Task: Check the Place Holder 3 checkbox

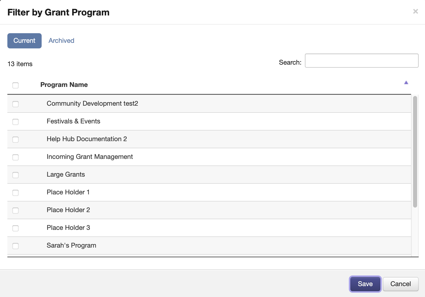Action: point(15,228)
